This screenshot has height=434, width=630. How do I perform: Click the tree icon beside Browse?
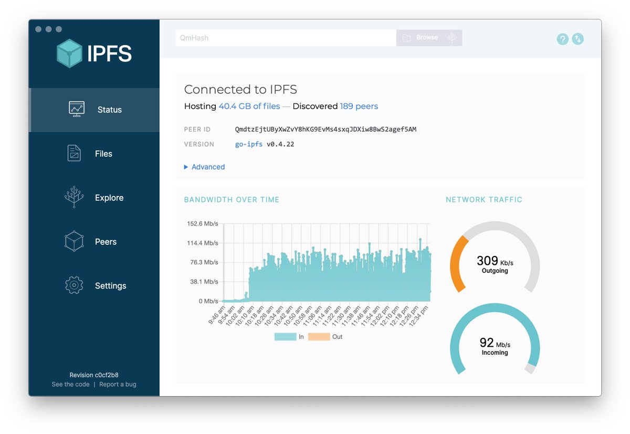point(451,38)
